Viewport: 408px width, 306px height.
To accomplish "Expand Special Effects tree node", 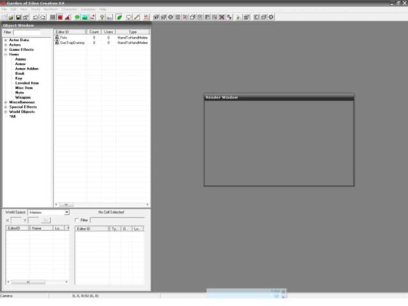I will [6, 107].
